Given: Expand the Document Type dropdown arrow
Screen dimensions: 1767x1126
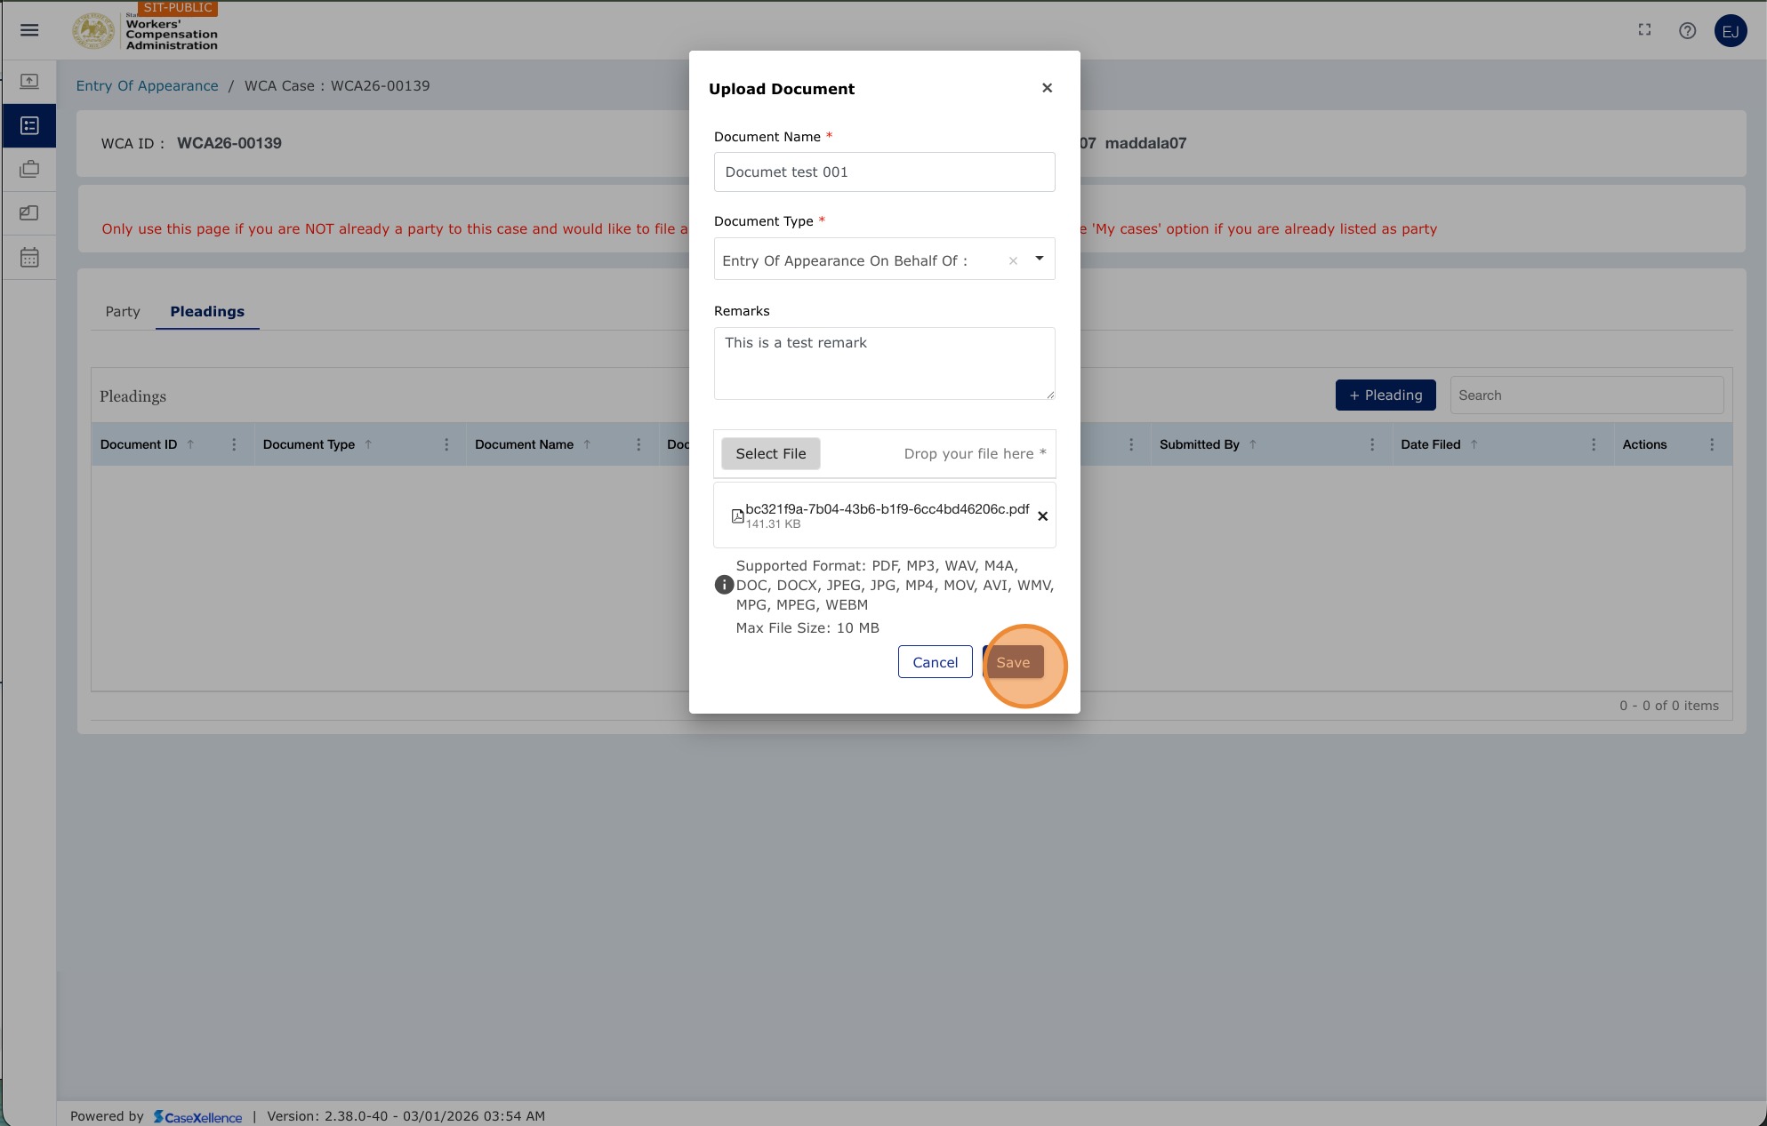Looking at the screenshot, I should tap(1039, 259).
